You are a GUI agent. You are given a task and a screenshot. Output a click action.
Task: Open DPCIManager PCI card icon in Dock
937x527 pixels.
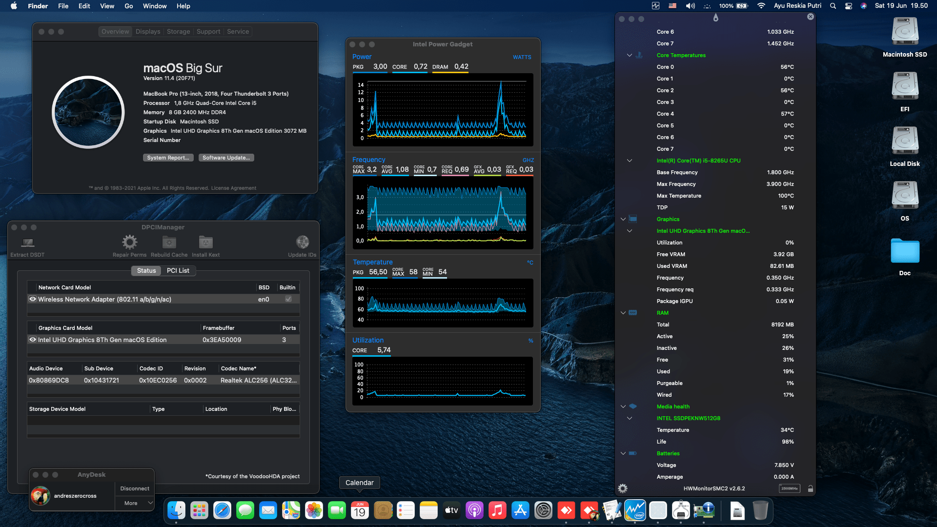704,510
